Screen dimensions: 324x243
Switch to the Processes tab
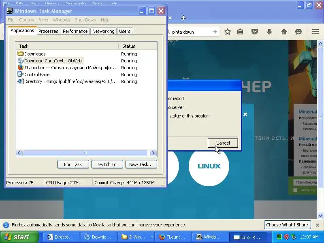coord(48,31)
